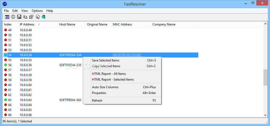This screenshot has height=126, width=270.
Task: Click the green status dot of row 63
Action: click(x=6, y=99)
